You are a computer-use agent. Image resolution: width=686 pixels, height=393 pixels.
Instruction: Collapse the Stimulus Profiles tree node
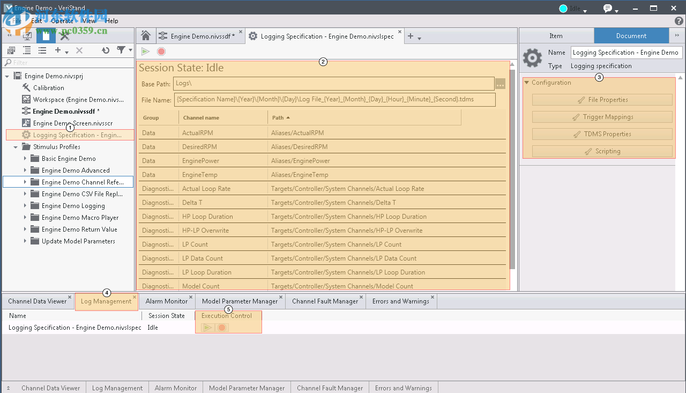[x=16, y=147]
